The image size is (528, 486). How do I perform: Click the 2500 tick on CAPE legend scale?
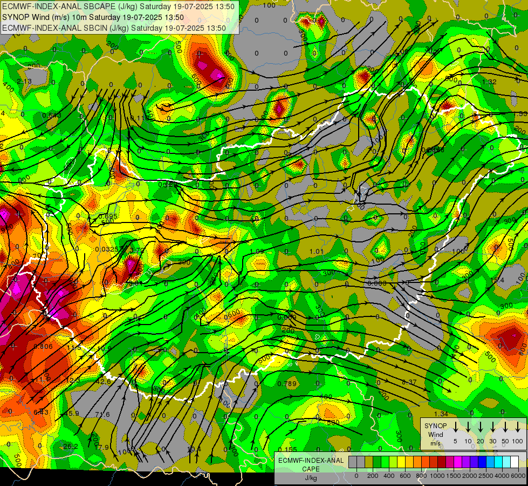point(486,476)
